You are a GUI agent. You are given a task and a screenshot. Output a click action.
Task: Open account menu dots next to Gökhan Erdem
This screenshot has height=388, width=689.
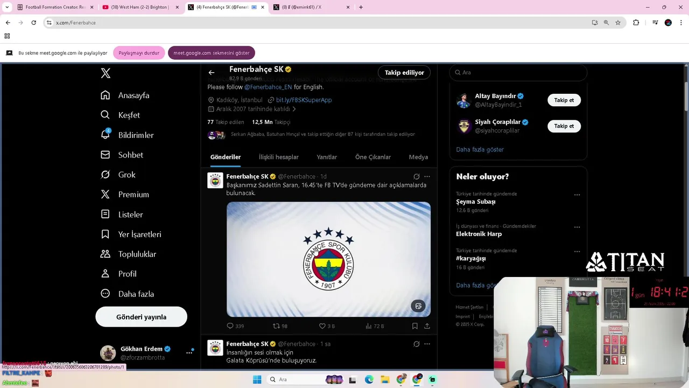tap(189, 352)
